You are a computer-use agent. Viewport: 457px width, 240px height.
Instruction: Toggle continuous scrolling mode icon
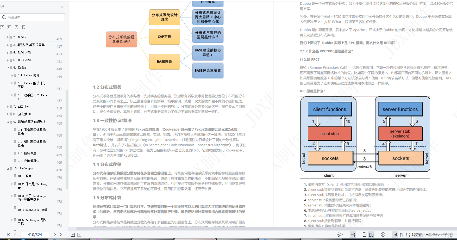click(353, 235)
